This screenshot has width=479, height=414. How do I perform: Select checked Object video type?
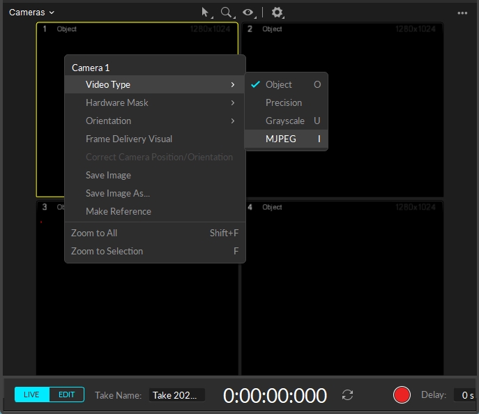click(279, 84)
